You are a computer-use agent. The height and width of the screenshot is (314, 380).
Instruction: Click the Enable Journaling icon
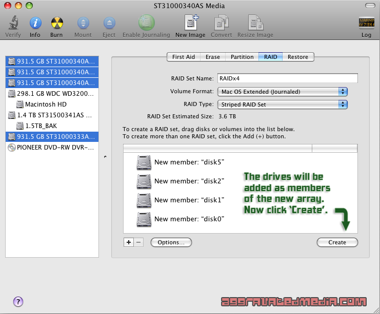146,23
